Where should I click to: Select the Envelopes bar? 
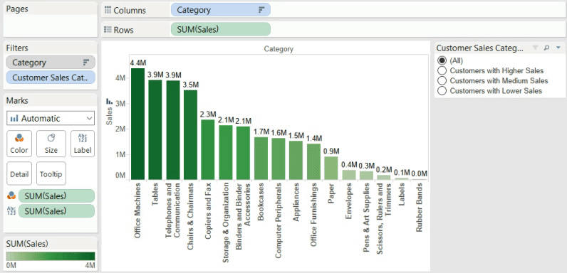point(349,175)
